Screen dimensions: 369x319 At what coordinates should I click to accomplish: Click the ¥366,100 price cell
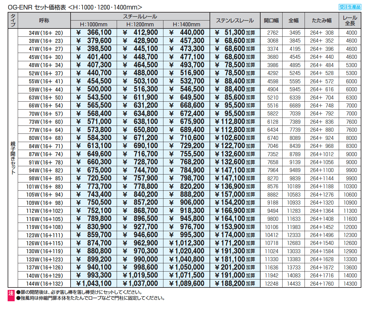94,32
